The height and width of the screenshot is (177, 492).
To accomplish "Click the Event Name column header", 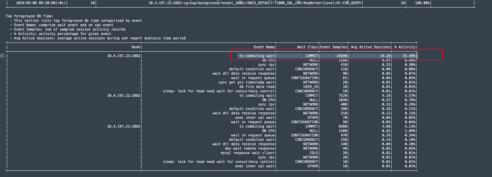I will tap(264, 47).
